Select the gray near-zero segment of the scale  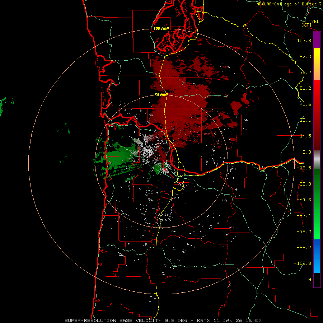pyautogui.click(x=317, y=160)
